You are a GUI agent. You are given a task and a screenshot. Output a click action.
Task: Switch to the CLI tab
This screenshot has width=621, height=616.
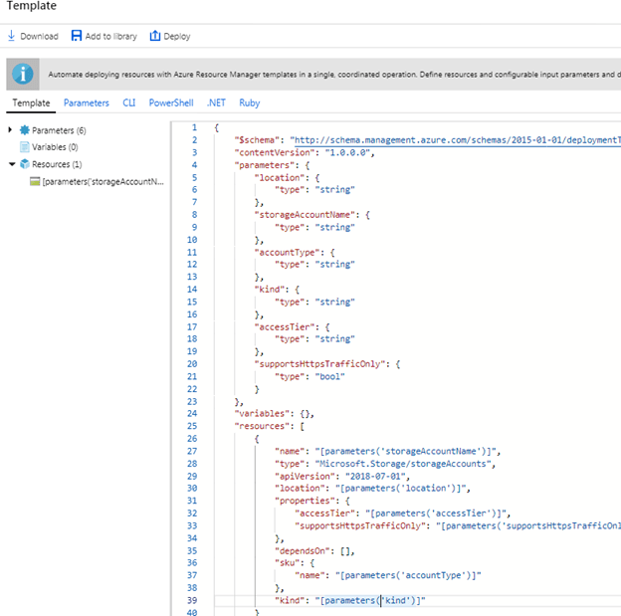click(x=128, y=103)
